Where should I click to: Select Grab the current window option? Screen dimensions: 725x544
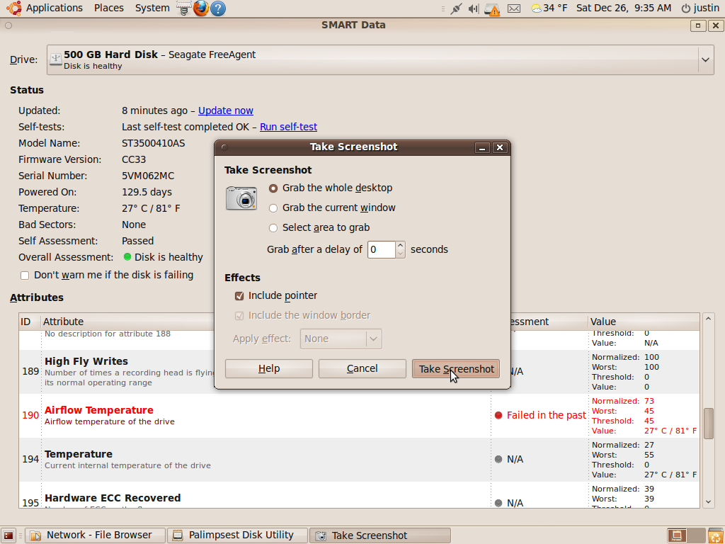273,208
